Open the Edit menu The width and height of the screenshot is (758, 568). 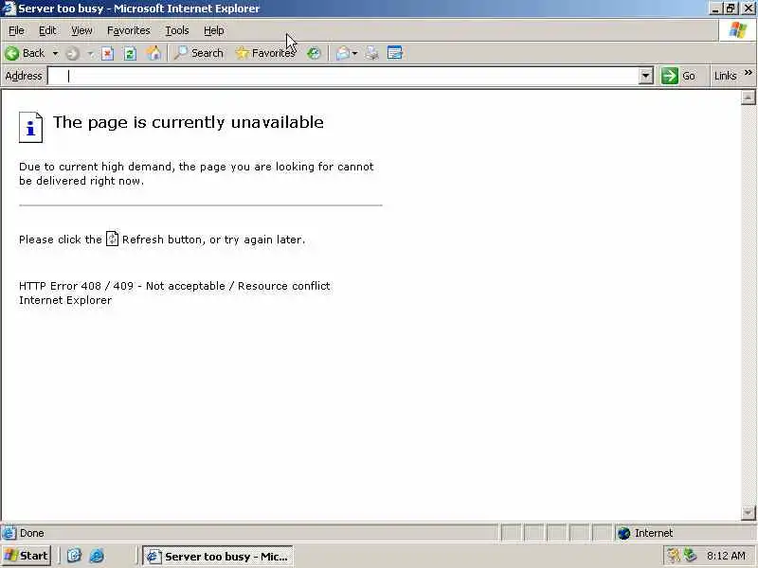point(47,30)
